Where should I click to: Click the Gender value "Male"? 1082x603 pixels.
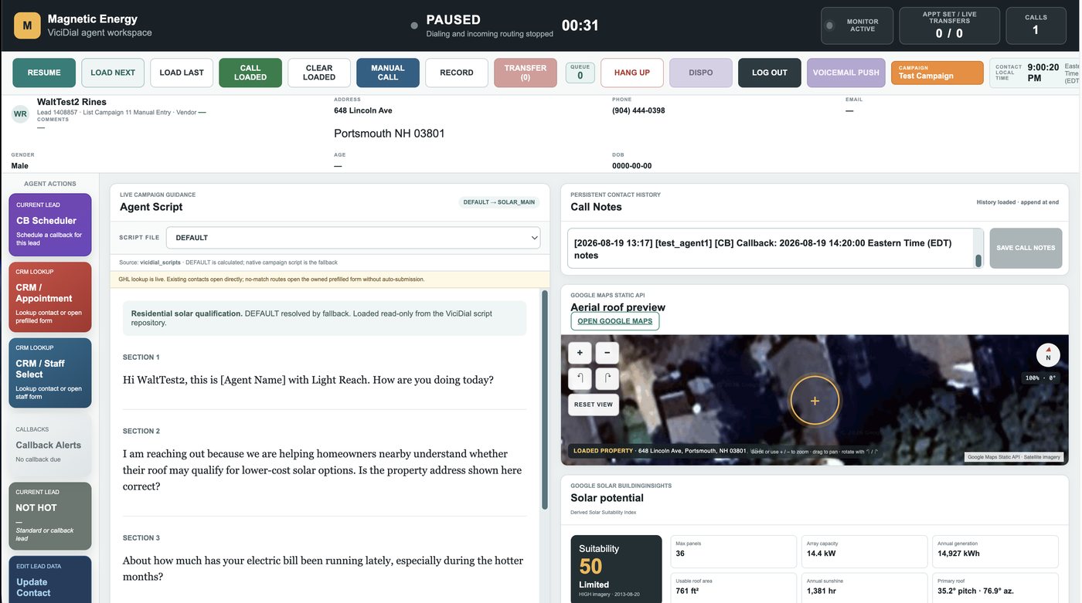click(20, 166)
